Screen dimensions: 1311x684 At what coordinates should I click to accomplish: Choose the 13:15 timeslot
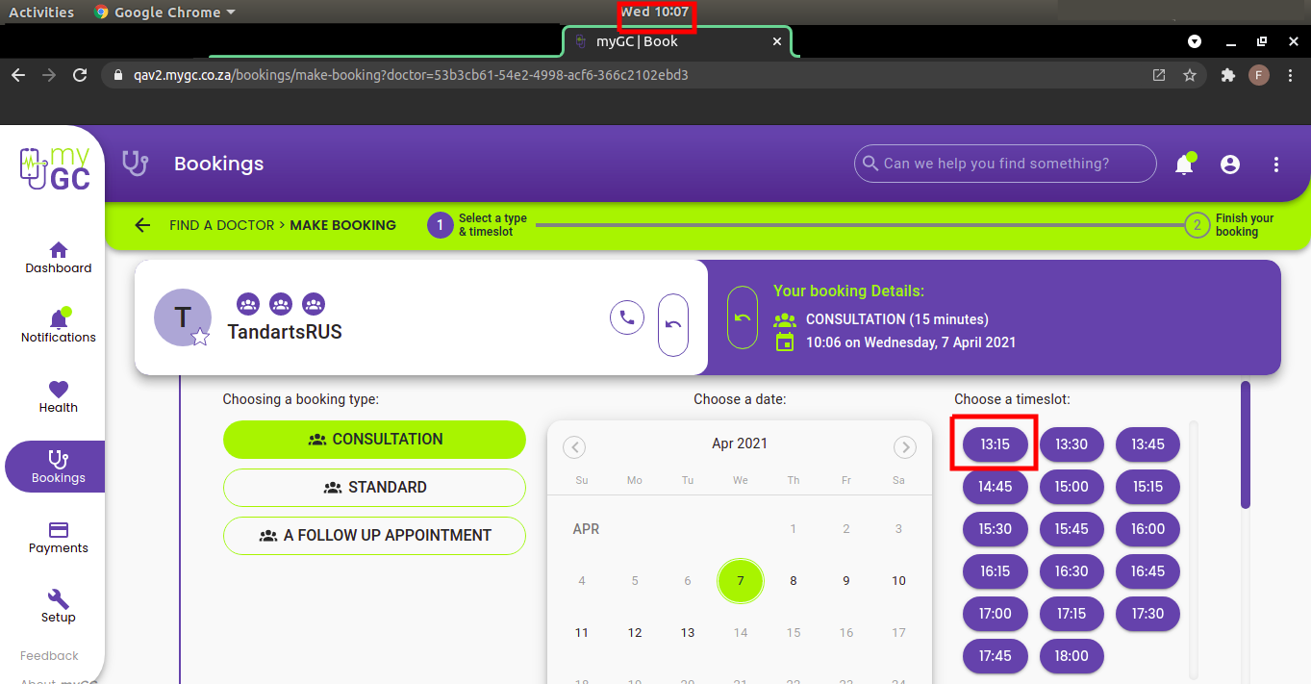click(996, 444)
